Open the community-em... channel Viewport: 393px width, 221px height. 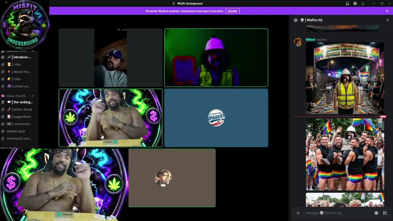[x=19, y=138]
